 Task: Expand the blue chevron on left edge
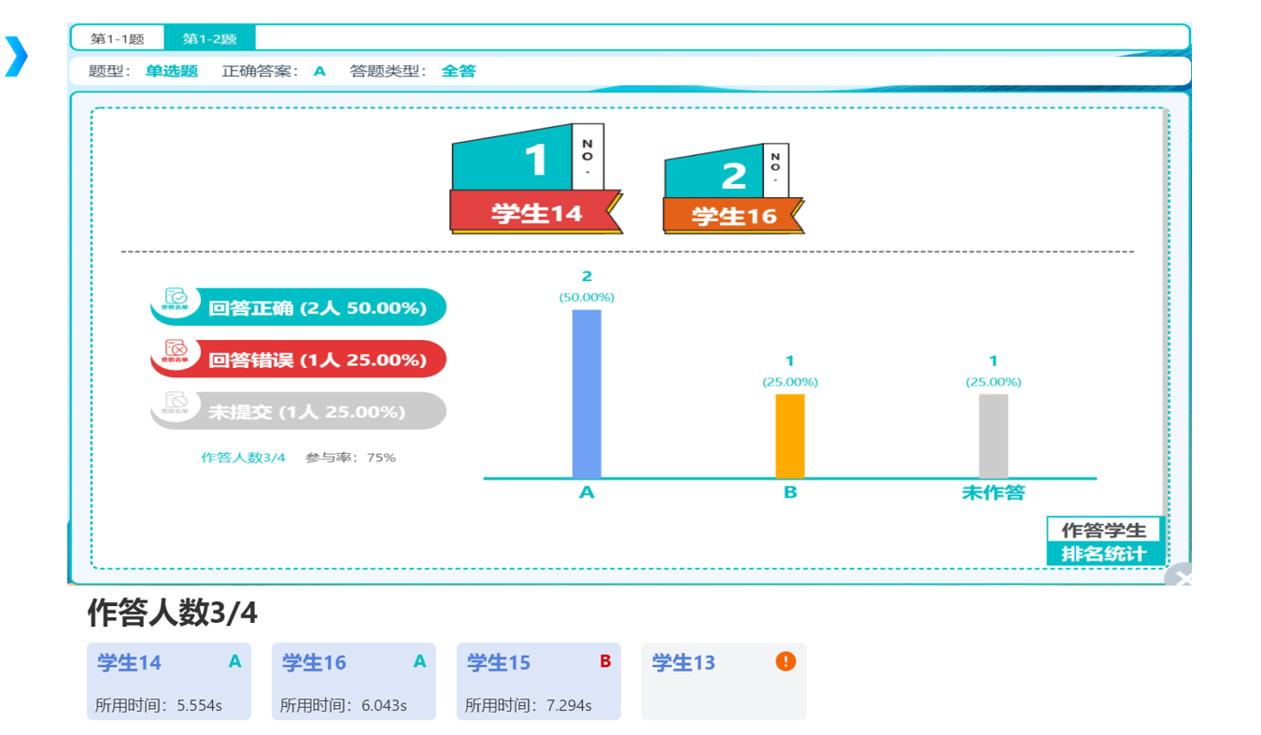[17, 57]
